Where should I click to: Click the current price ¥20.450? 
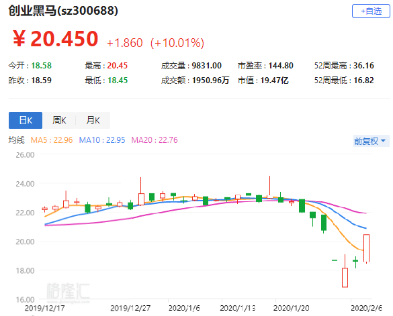[x=55, y=39]
